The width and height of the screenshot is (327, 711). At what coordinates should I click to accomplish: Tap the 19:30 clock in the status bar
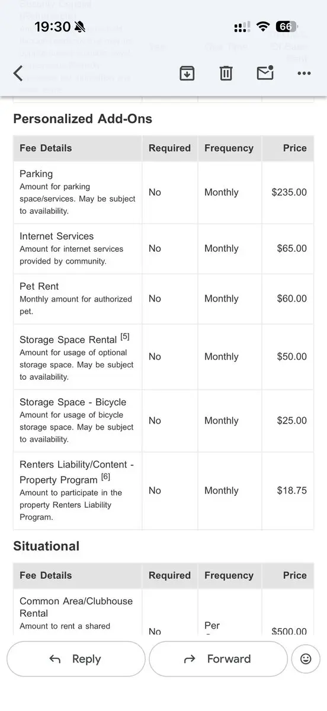tap(52, 27)
